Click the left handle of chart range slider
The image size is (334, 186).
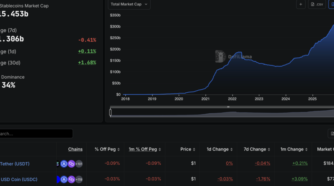point(111,112)
